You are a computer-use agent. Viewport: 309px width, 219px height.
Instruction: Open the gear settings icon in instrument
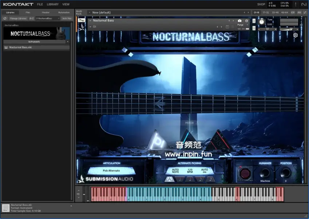pyautogui.click(x=296, y=35)
